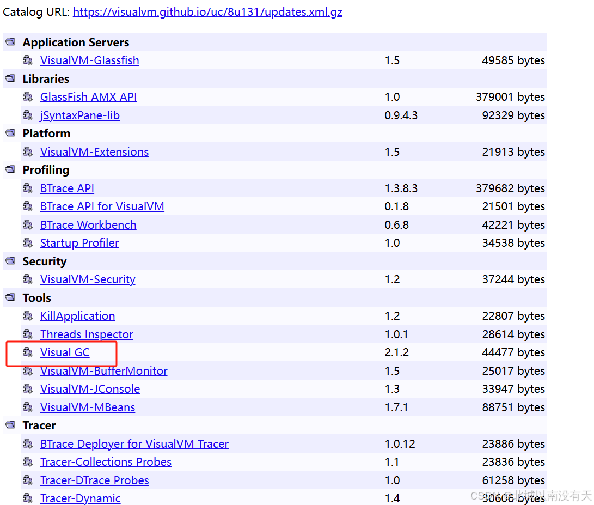Image resolution: width=594 pixels, height=505 pixels.
Task: Open the BTrace Workbench link
Action: (x=88, y=225)
